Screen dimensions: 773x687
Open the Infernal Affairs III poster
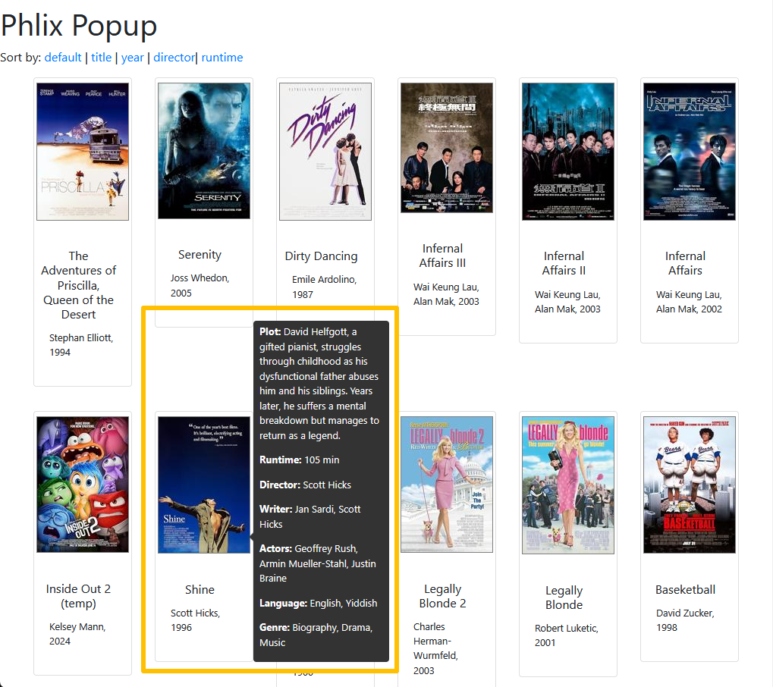pos(447,148)
